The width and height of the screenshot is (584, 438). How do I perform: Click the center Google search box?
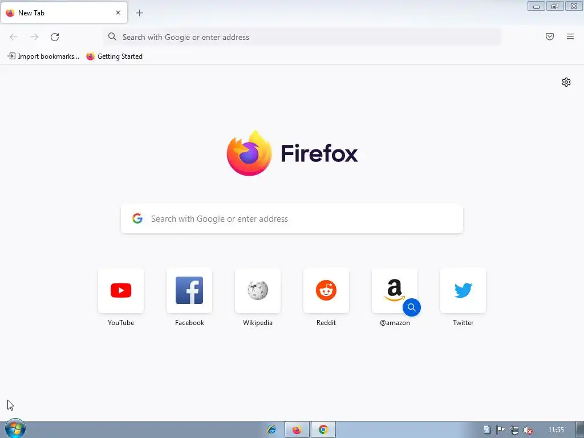click(292, 218)
